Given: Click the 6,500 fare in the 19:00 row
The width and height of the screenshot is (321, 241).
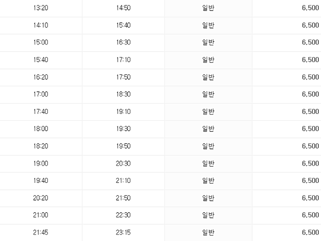Looking at the screenshot, I should pos(310,164).
